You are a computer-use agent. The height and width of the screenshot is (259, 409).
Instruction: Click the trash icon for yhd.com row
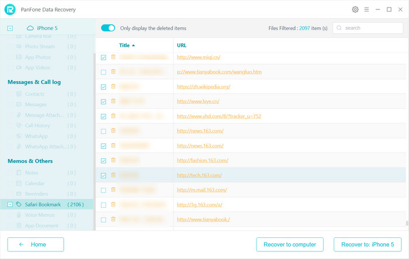[x=113, y=116]
